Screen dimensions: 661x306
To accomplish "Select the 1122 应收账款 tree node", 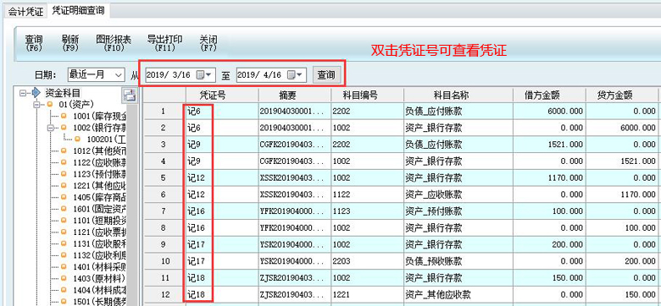I will pyautogui.click(x=96, y=162).
